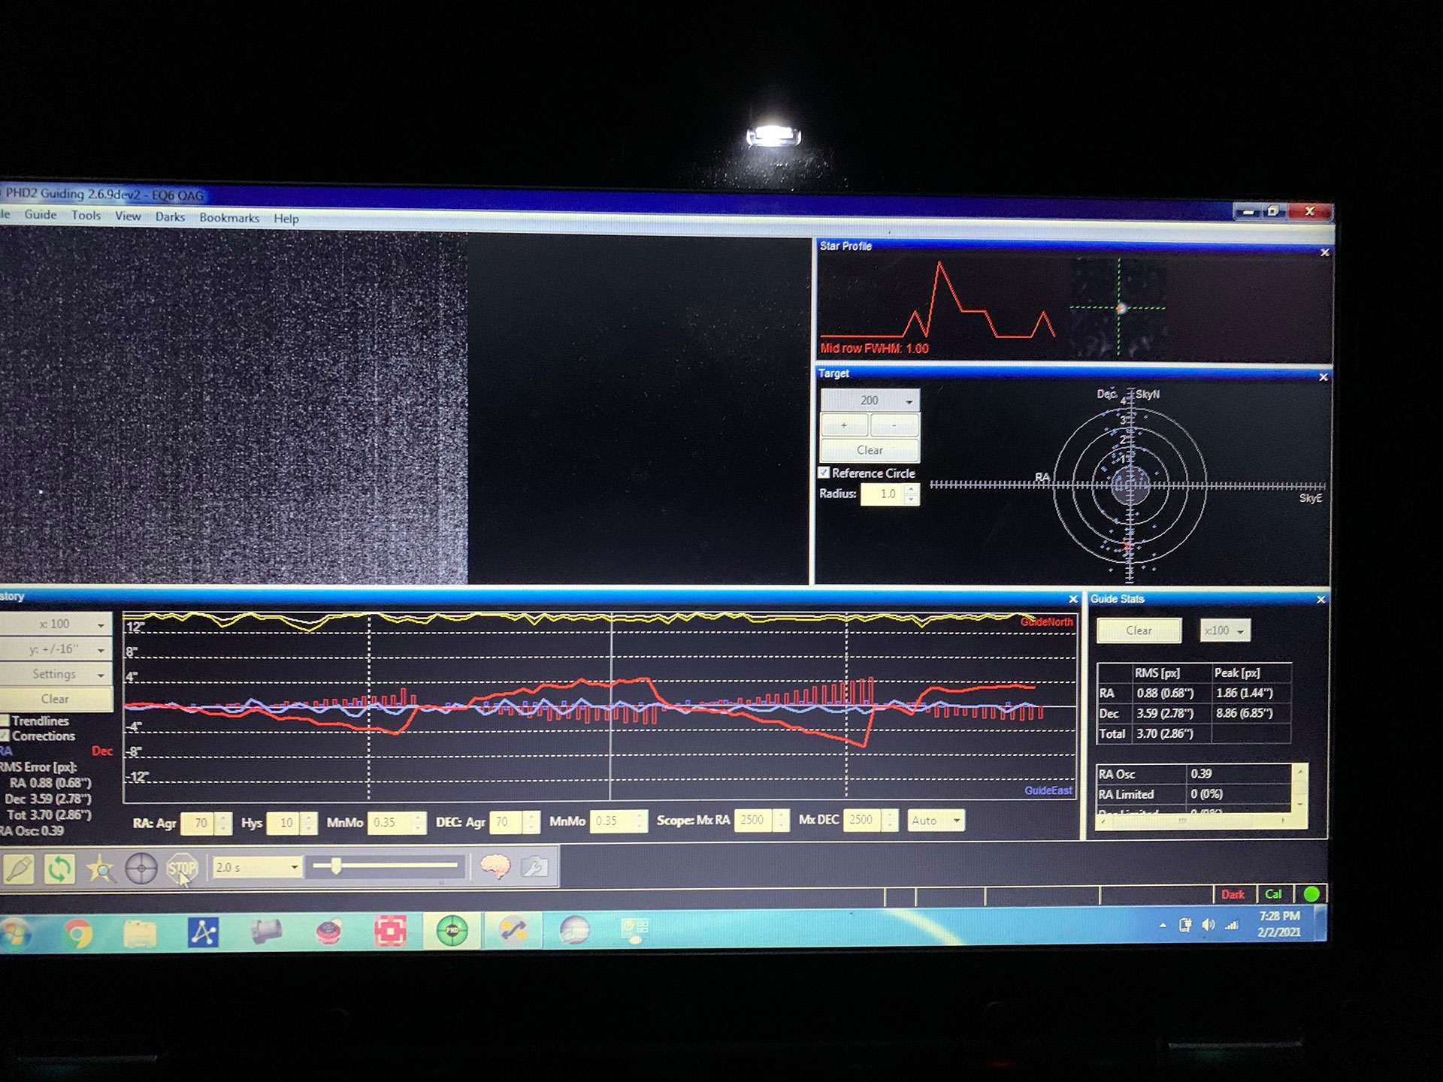Zoom in Target view with plus button
The image size is (1443, 1082).
[844, 425]
